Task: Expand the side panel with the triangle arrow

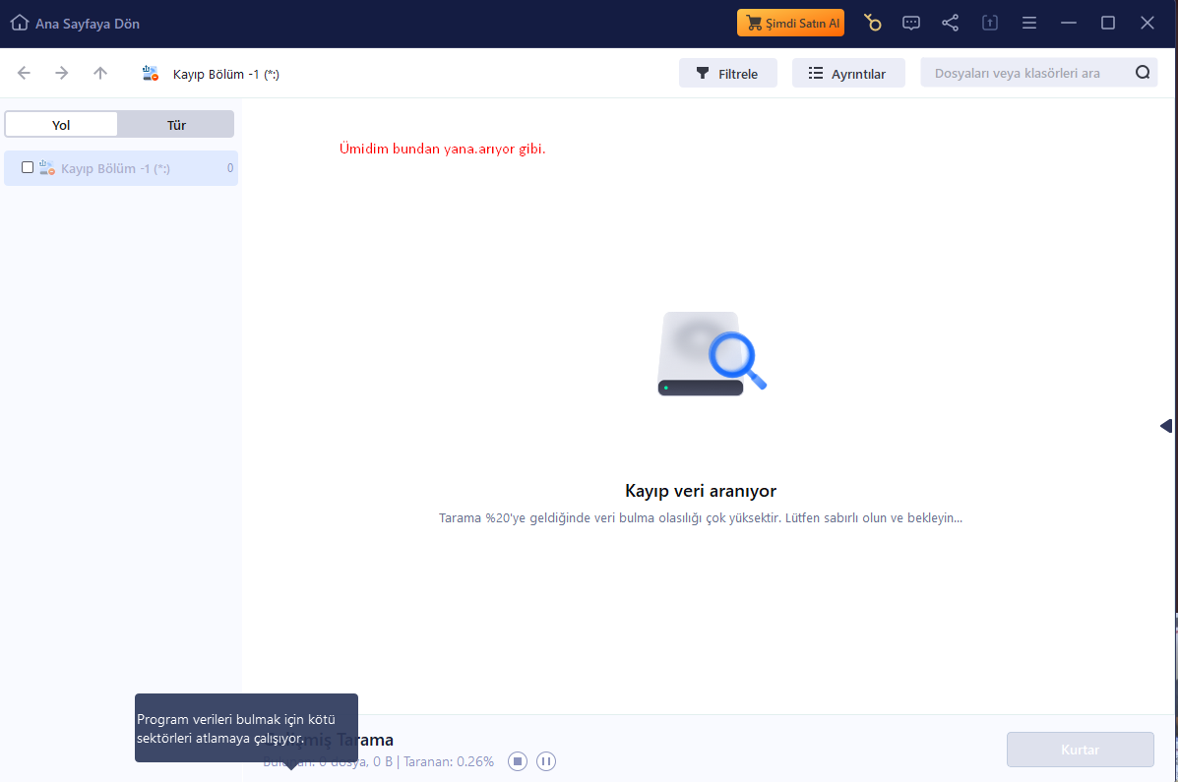Action: (x=1166, y=426)
